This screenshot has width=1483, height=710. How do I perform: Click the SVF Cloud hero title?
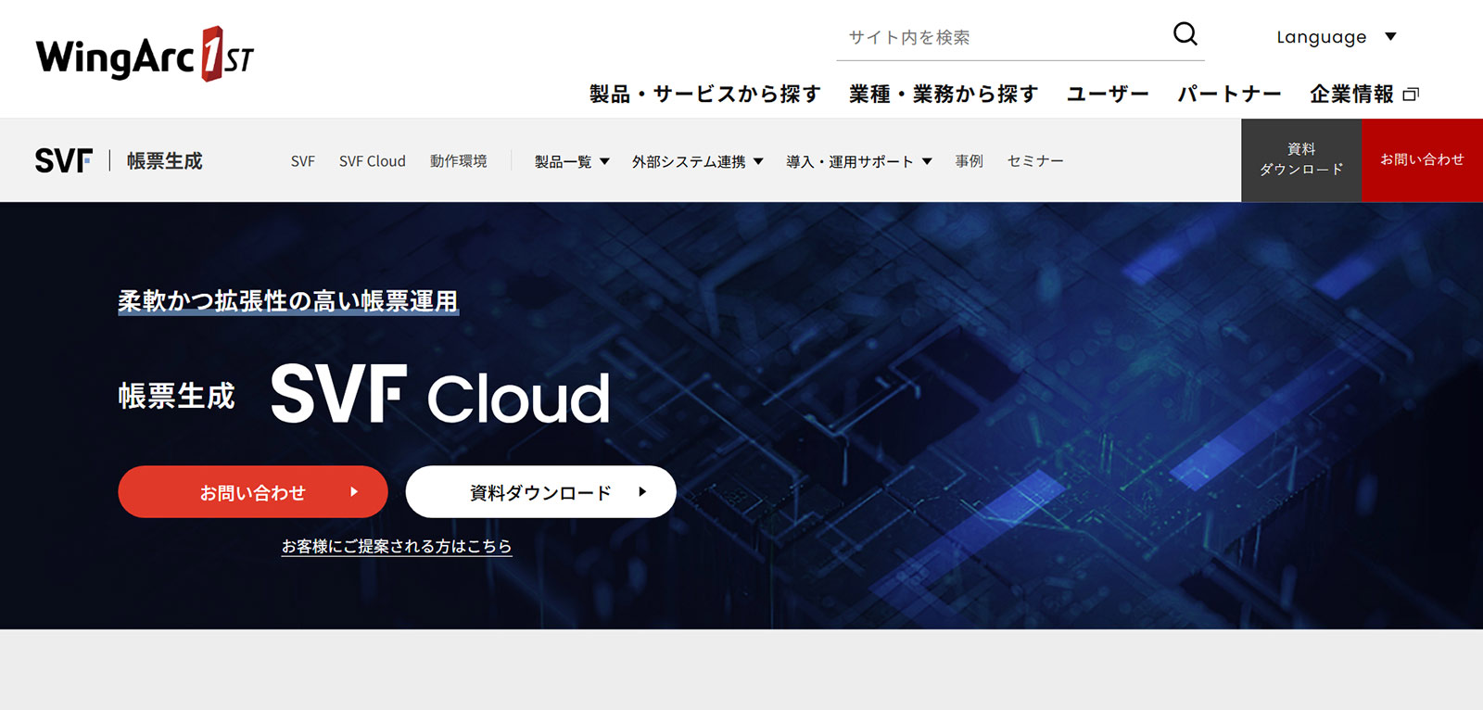pos(440,396)
